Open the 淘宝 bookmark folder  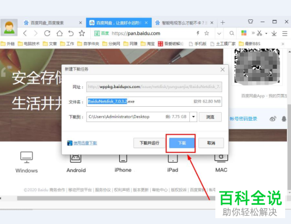[148, 44]
